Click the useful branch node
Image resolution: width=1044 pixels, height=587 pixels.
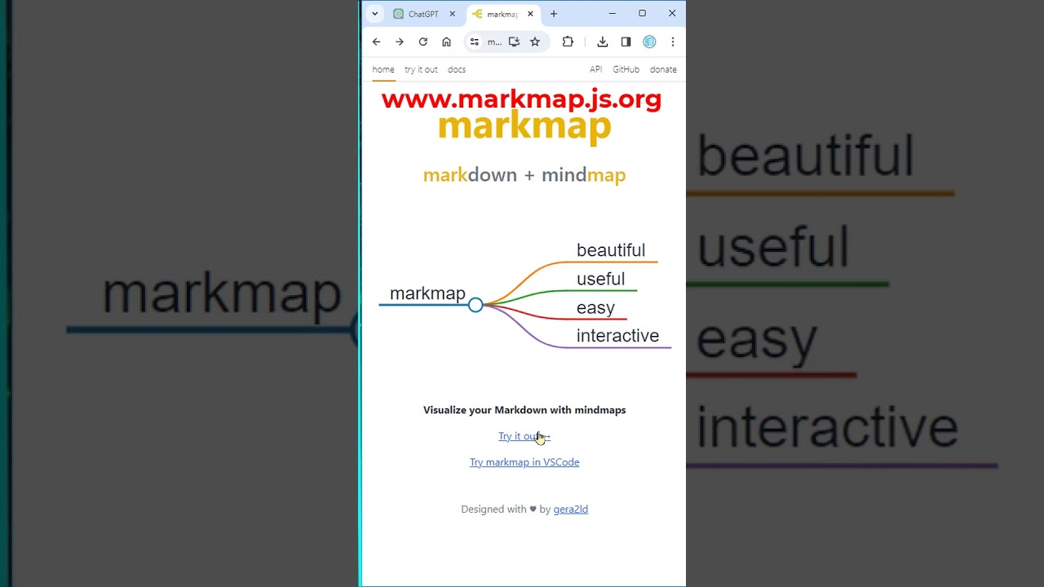pyautogui.click(x=600, y=279)
